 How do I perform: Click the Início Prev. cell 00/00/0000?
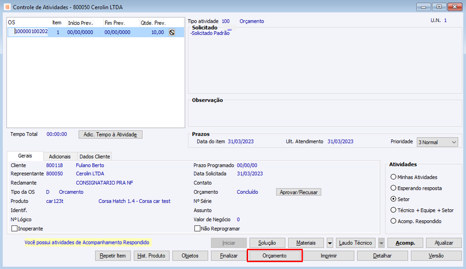(x=80, y=32)
